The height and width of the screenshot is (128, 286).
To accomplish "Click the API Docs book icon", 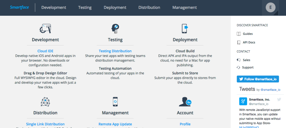I will (x=239, y=42).
